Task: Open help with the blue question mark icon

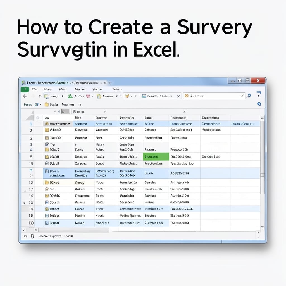Action: click(259, 95)
